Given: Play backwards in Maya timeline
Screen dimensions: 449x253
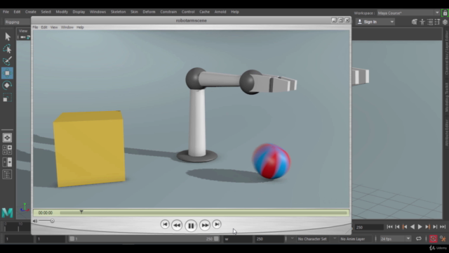Looking at the screenshot, I should [x=413, y=227].
